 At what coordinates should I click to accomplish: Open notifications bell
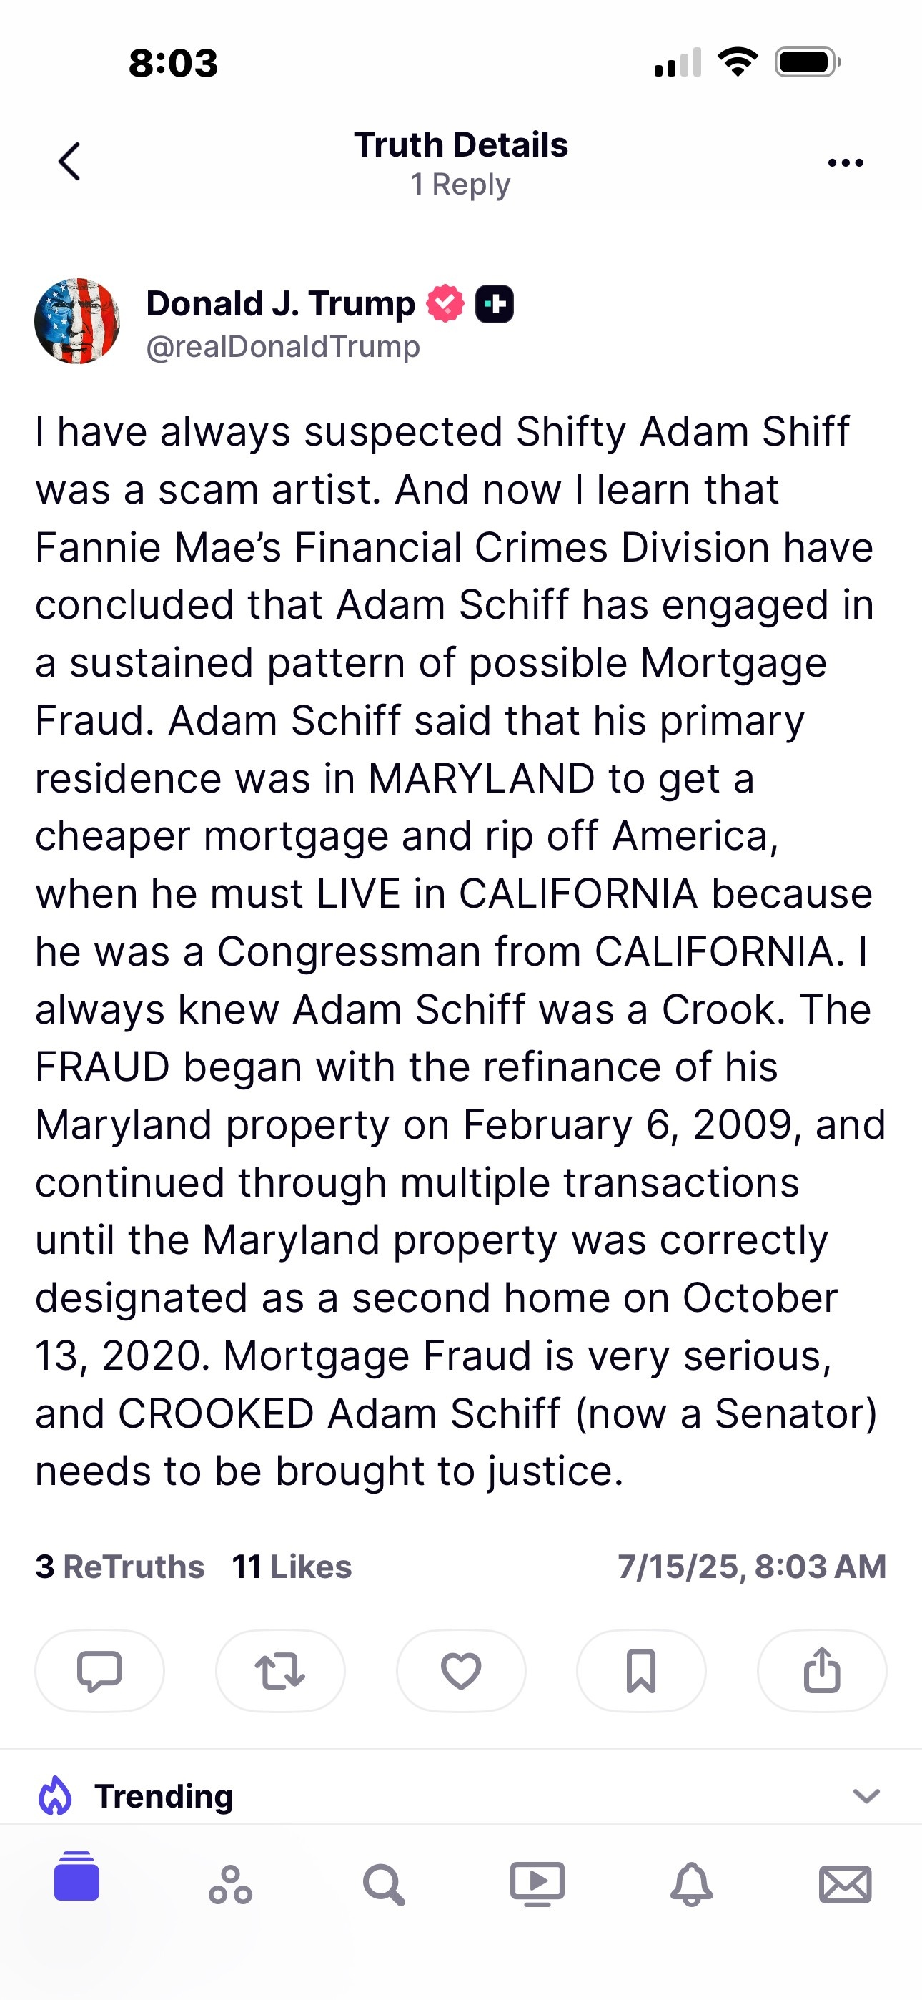coord(692,1884)
